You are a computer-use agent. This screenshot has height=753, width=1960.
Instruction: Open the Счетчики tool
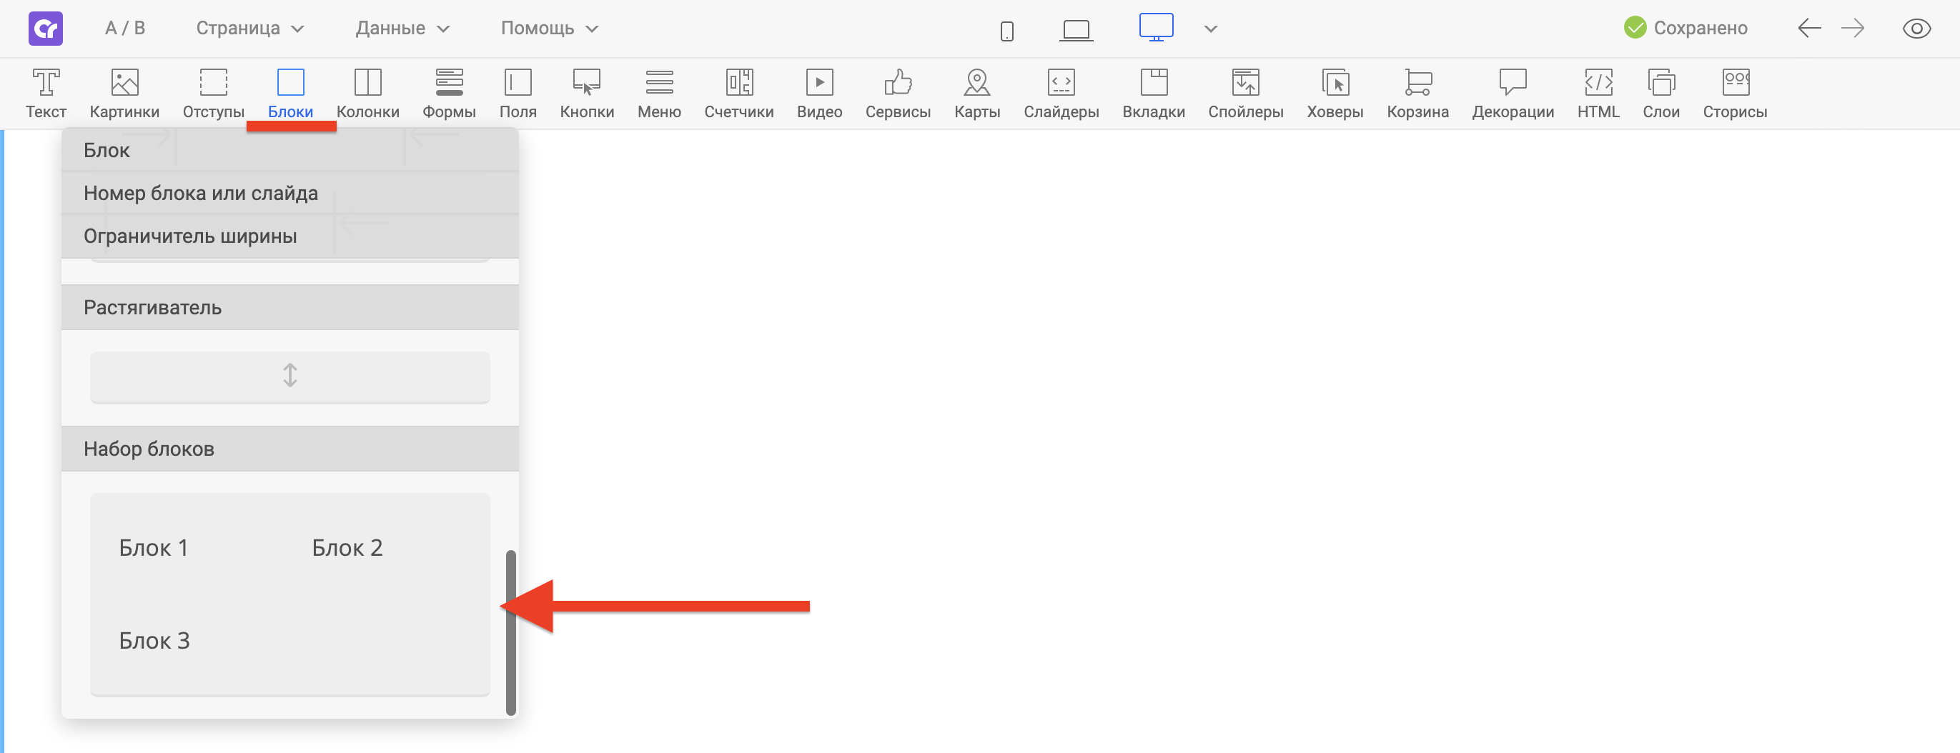click(x=739, y=94)
